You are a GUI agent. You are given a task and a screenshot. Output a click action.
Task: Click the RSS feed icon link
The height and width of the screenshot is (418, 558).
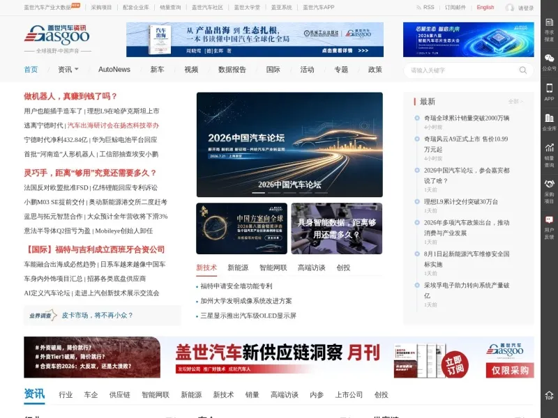coord(425,7)
